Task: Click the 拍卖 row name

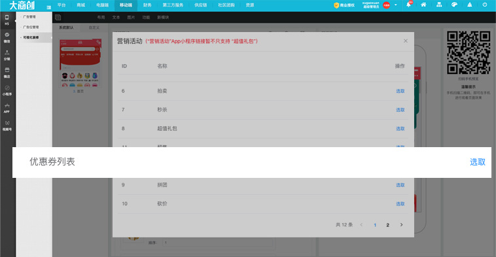Action: pyautogui.click(x=162, y=91)
